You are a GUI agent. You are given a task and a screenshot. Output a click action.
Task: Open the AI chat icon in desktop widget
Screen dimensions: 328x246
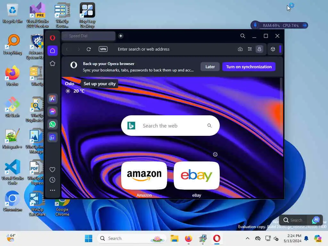point(316,220)
